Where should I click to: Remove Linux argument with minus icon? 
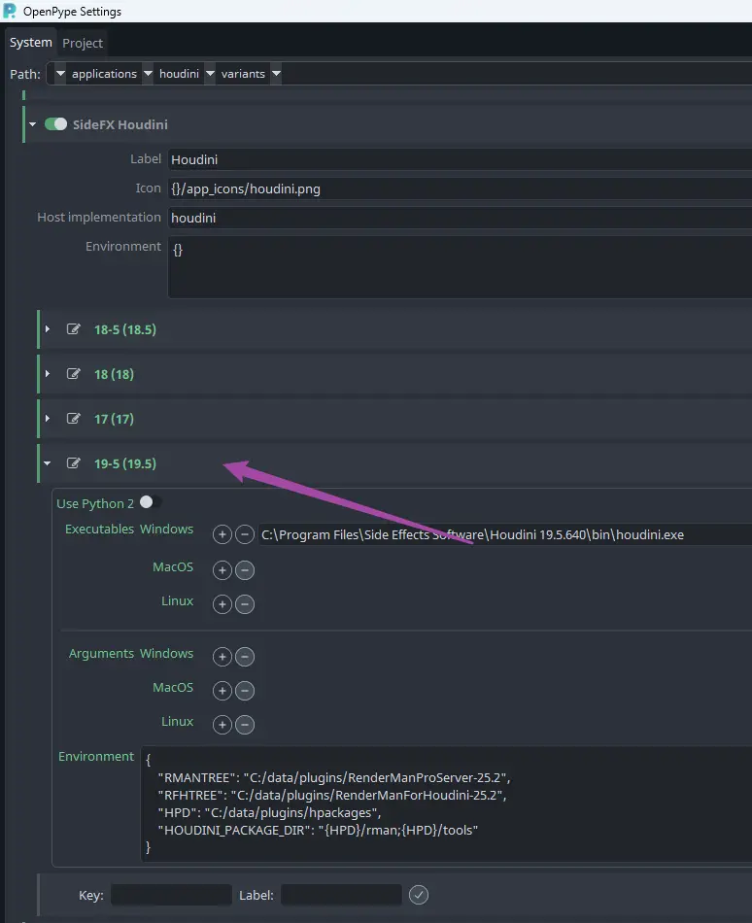tap(245, 725)
